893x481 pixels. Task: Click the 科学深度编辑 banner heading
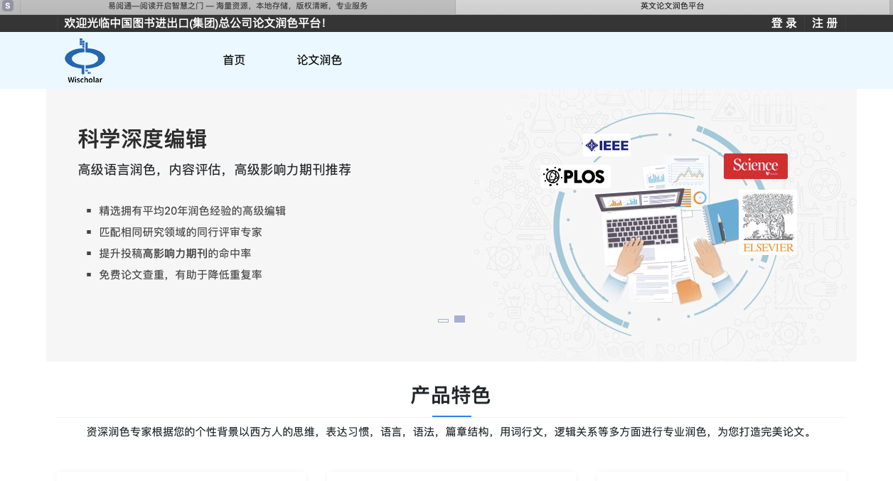click(142, 139)
